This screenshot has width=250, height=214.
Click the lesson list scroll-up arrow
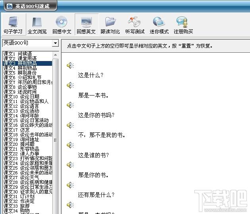click(55, 55)
